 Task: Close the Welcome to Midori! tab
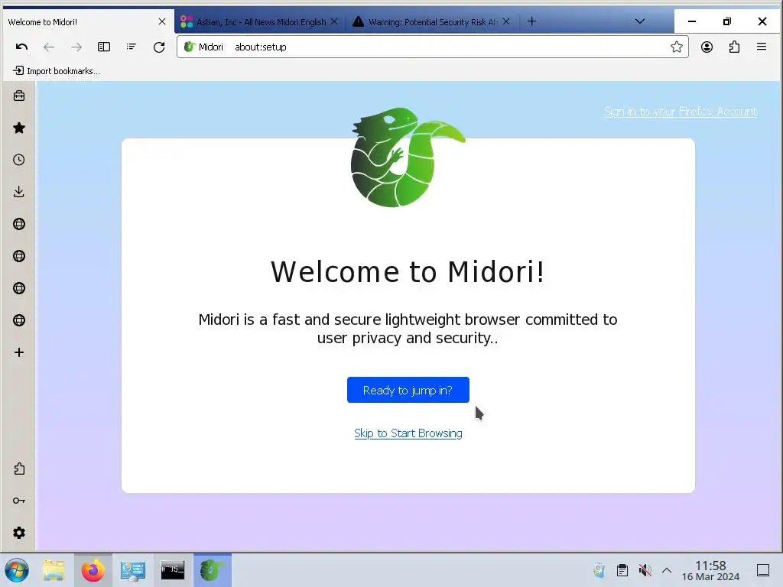(x=162, y=21)
